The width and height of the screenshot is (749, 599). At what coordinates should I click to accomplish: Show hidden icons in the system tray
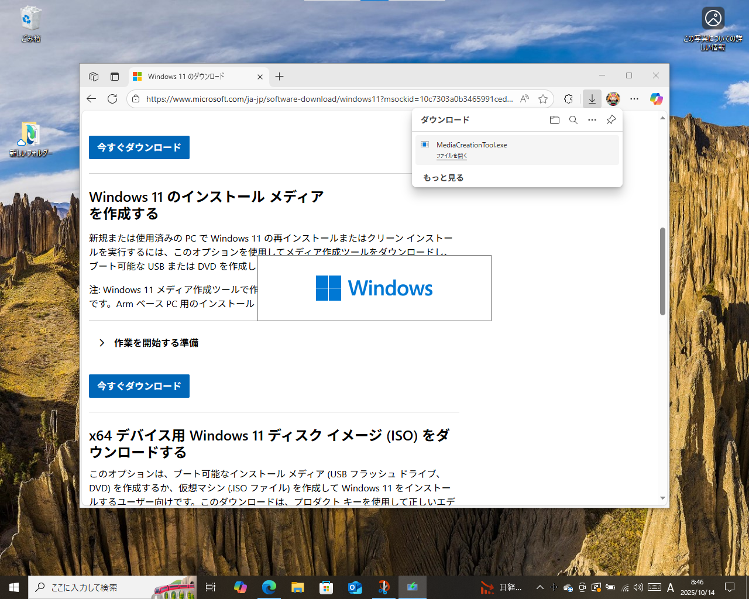(x=540, y=587)
